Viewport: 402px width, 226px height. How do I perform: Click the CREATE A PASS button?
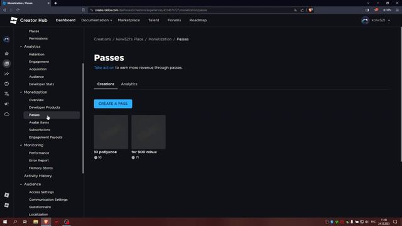(x=113, y=104)
